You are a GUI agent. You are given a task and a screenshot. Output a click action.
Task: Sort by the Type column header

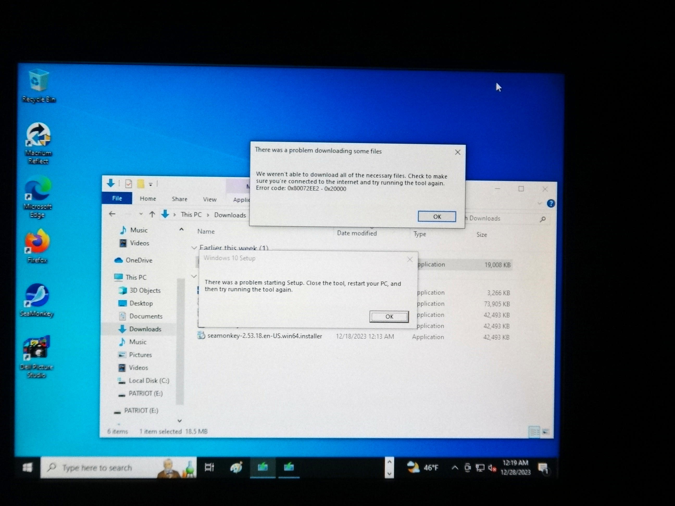pos(420,234)
